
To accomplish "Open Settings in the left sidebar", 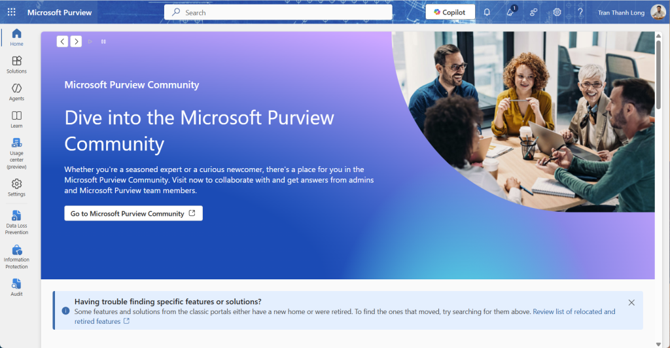I will [17, 188].
